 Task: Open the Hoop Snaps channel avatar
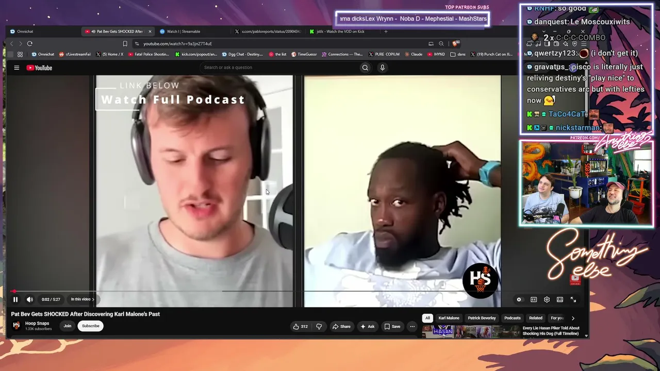[x=16, y=326]
